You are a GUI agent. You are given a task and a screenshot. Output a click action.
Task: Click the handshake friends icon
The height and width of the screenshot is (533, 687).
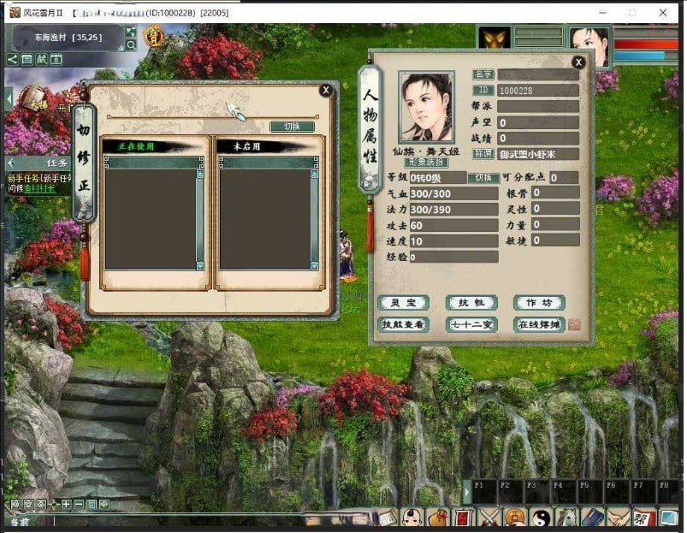point(618,518)
